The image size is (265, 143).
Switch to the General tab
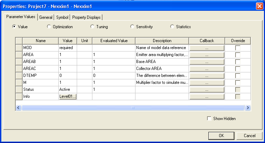point(45,17)
